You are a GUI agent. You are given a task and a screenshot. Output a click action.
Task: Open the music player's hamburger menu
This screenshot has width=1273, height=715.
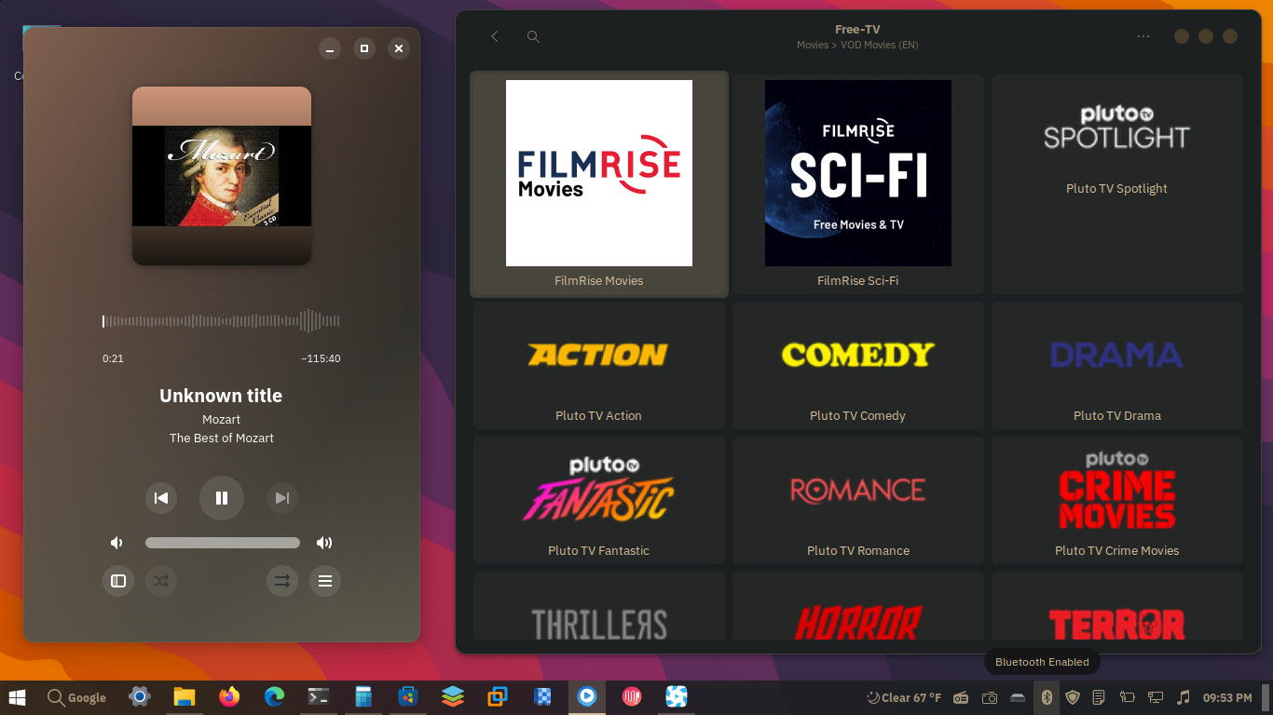325,581
